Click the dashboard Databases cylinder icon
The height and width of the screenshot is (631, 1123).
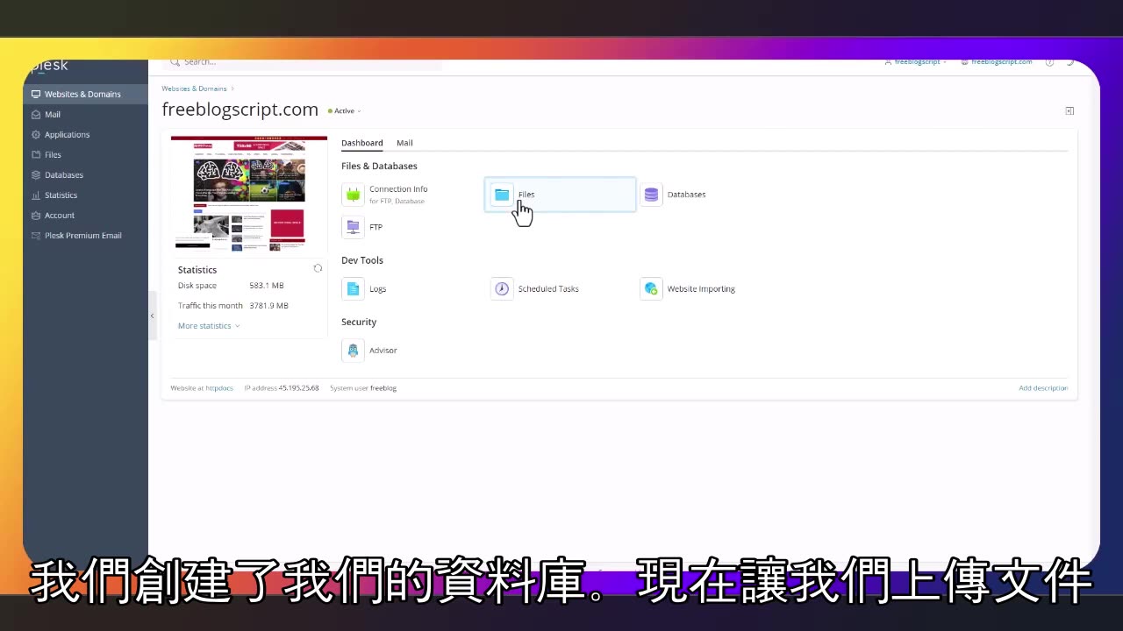[x=651, y=195]
